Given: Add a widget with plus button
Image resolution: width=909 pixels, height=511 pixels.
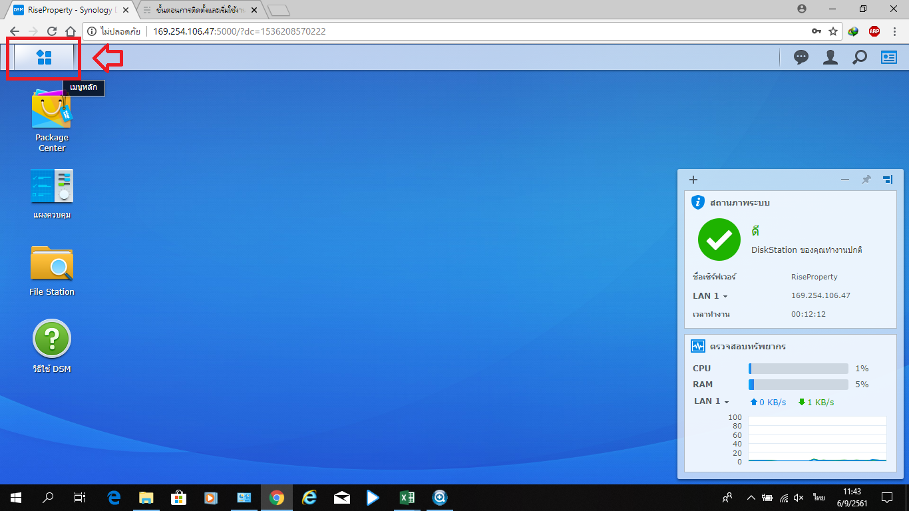Looking at the screenshot, I should (x=693, y=180).
